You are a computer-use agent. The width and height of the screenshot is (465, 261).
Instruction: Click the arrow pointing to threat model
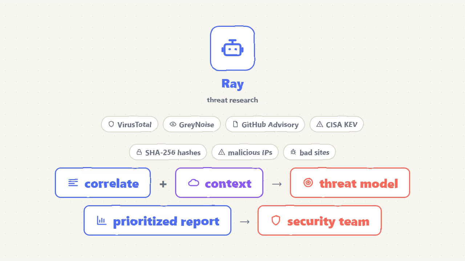277,184
